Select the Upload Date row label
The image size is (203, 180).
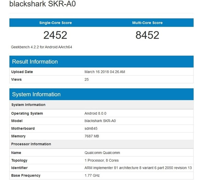coord(22,72)
